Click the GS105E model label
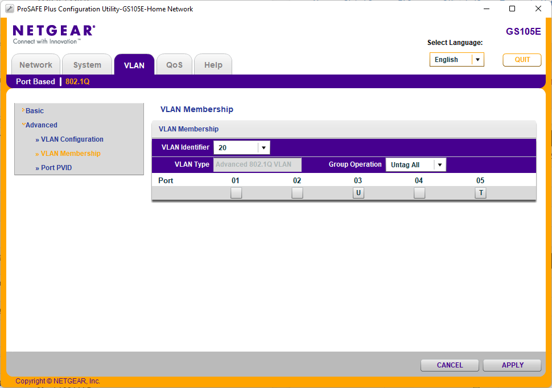The height and width of the screenshot is (388, 552). [x=523, y=31]
